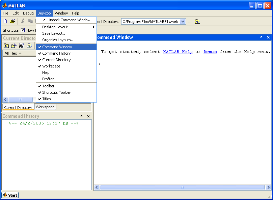The height and width of the screenshot is (200, 273).
Task: Click the Copy toolbar icon
Action: point(30,21)
